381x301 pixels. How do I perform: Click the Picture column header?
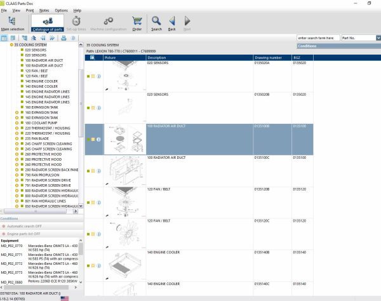124,58
